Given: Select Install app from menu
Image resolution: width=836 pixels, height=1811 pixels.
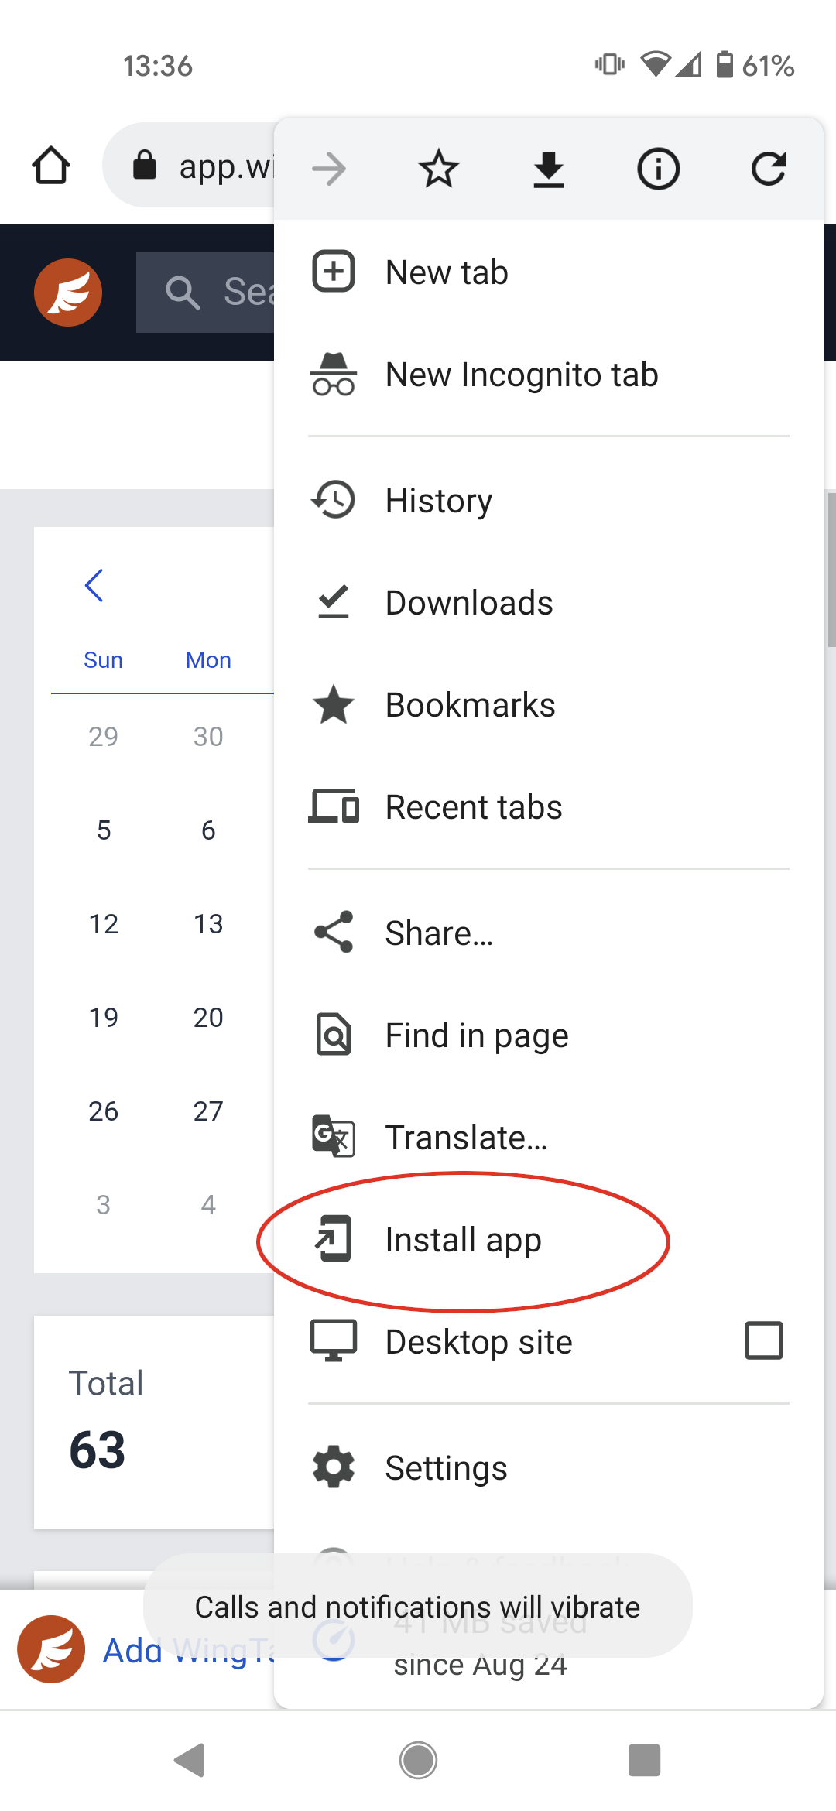Looking at the screenshot, I should [549, 1239].
